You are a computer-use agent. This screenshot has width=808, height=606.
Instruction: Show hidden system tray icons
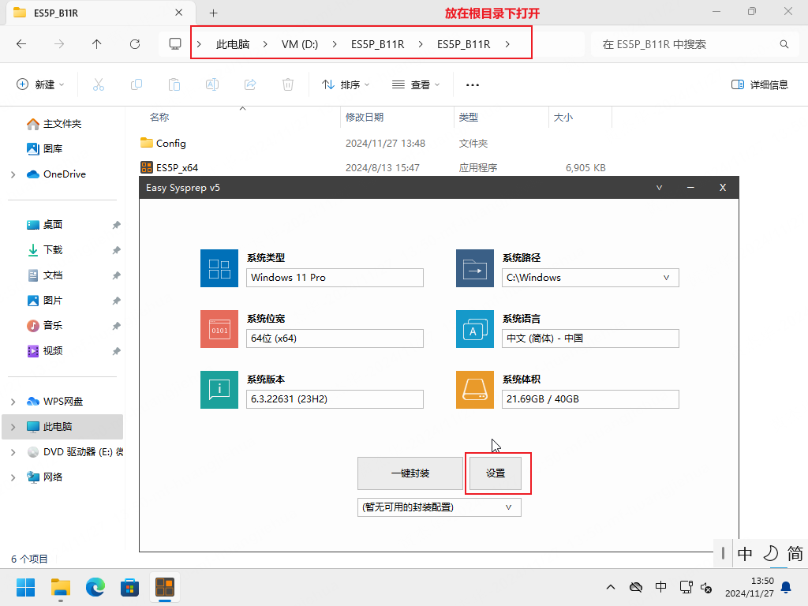tap(611, 587)
